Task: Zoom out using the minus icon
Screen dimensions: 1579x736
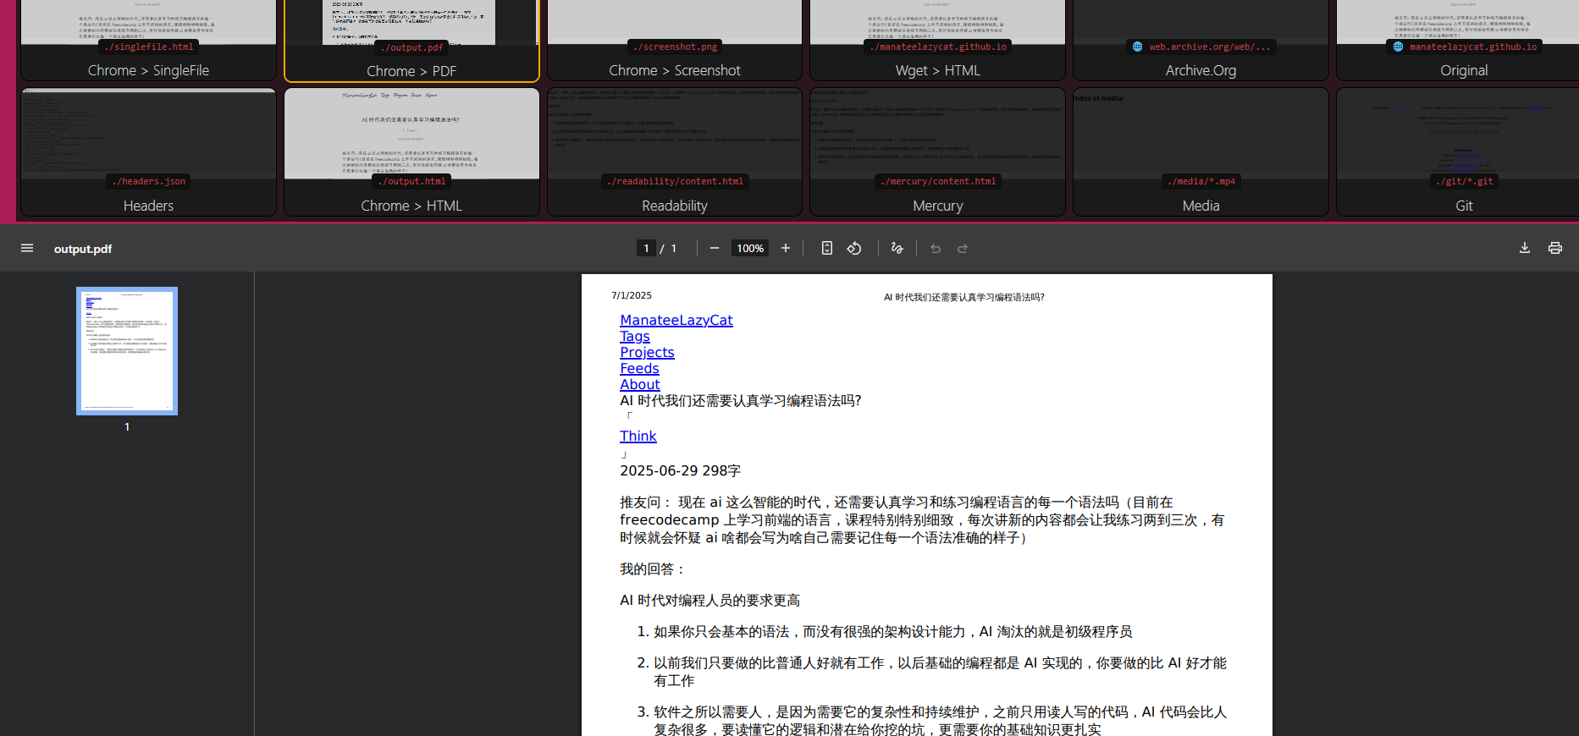Action: coord(715,248)
